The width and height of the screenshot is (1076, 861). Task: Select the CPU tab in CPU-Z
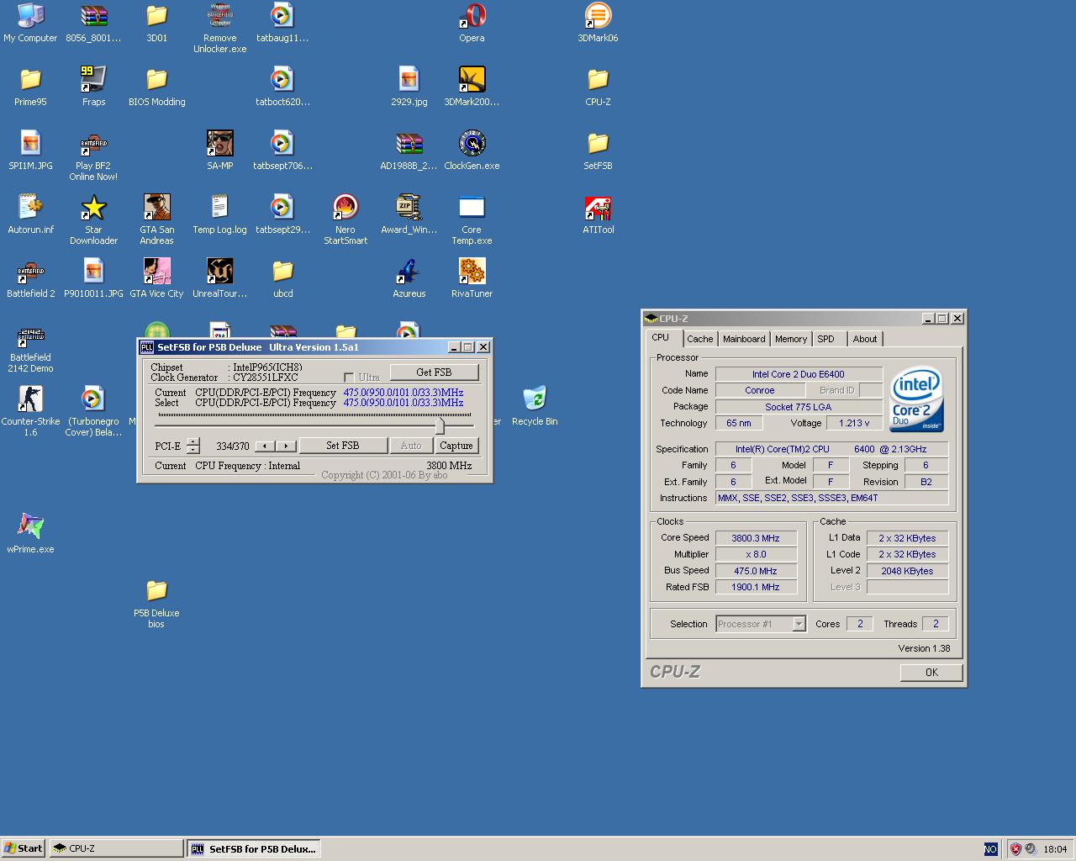click(661, 338)
